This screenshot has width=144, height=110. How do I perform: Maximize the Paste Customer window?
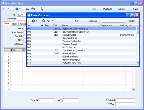(x=132, y=15)
